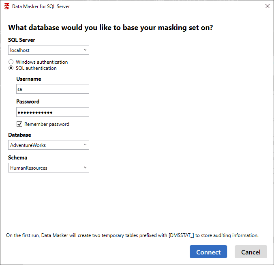Viewport: 274px width, 265px height.
Task: Open the Database dropdown showing AdventureWorks
Action: coord(49,145)
